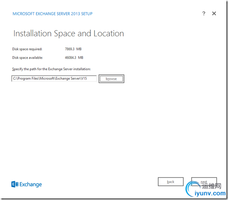Go to previous step with back button
The image size is (228, 200).
pyautogui.click(x=171, y=182)
